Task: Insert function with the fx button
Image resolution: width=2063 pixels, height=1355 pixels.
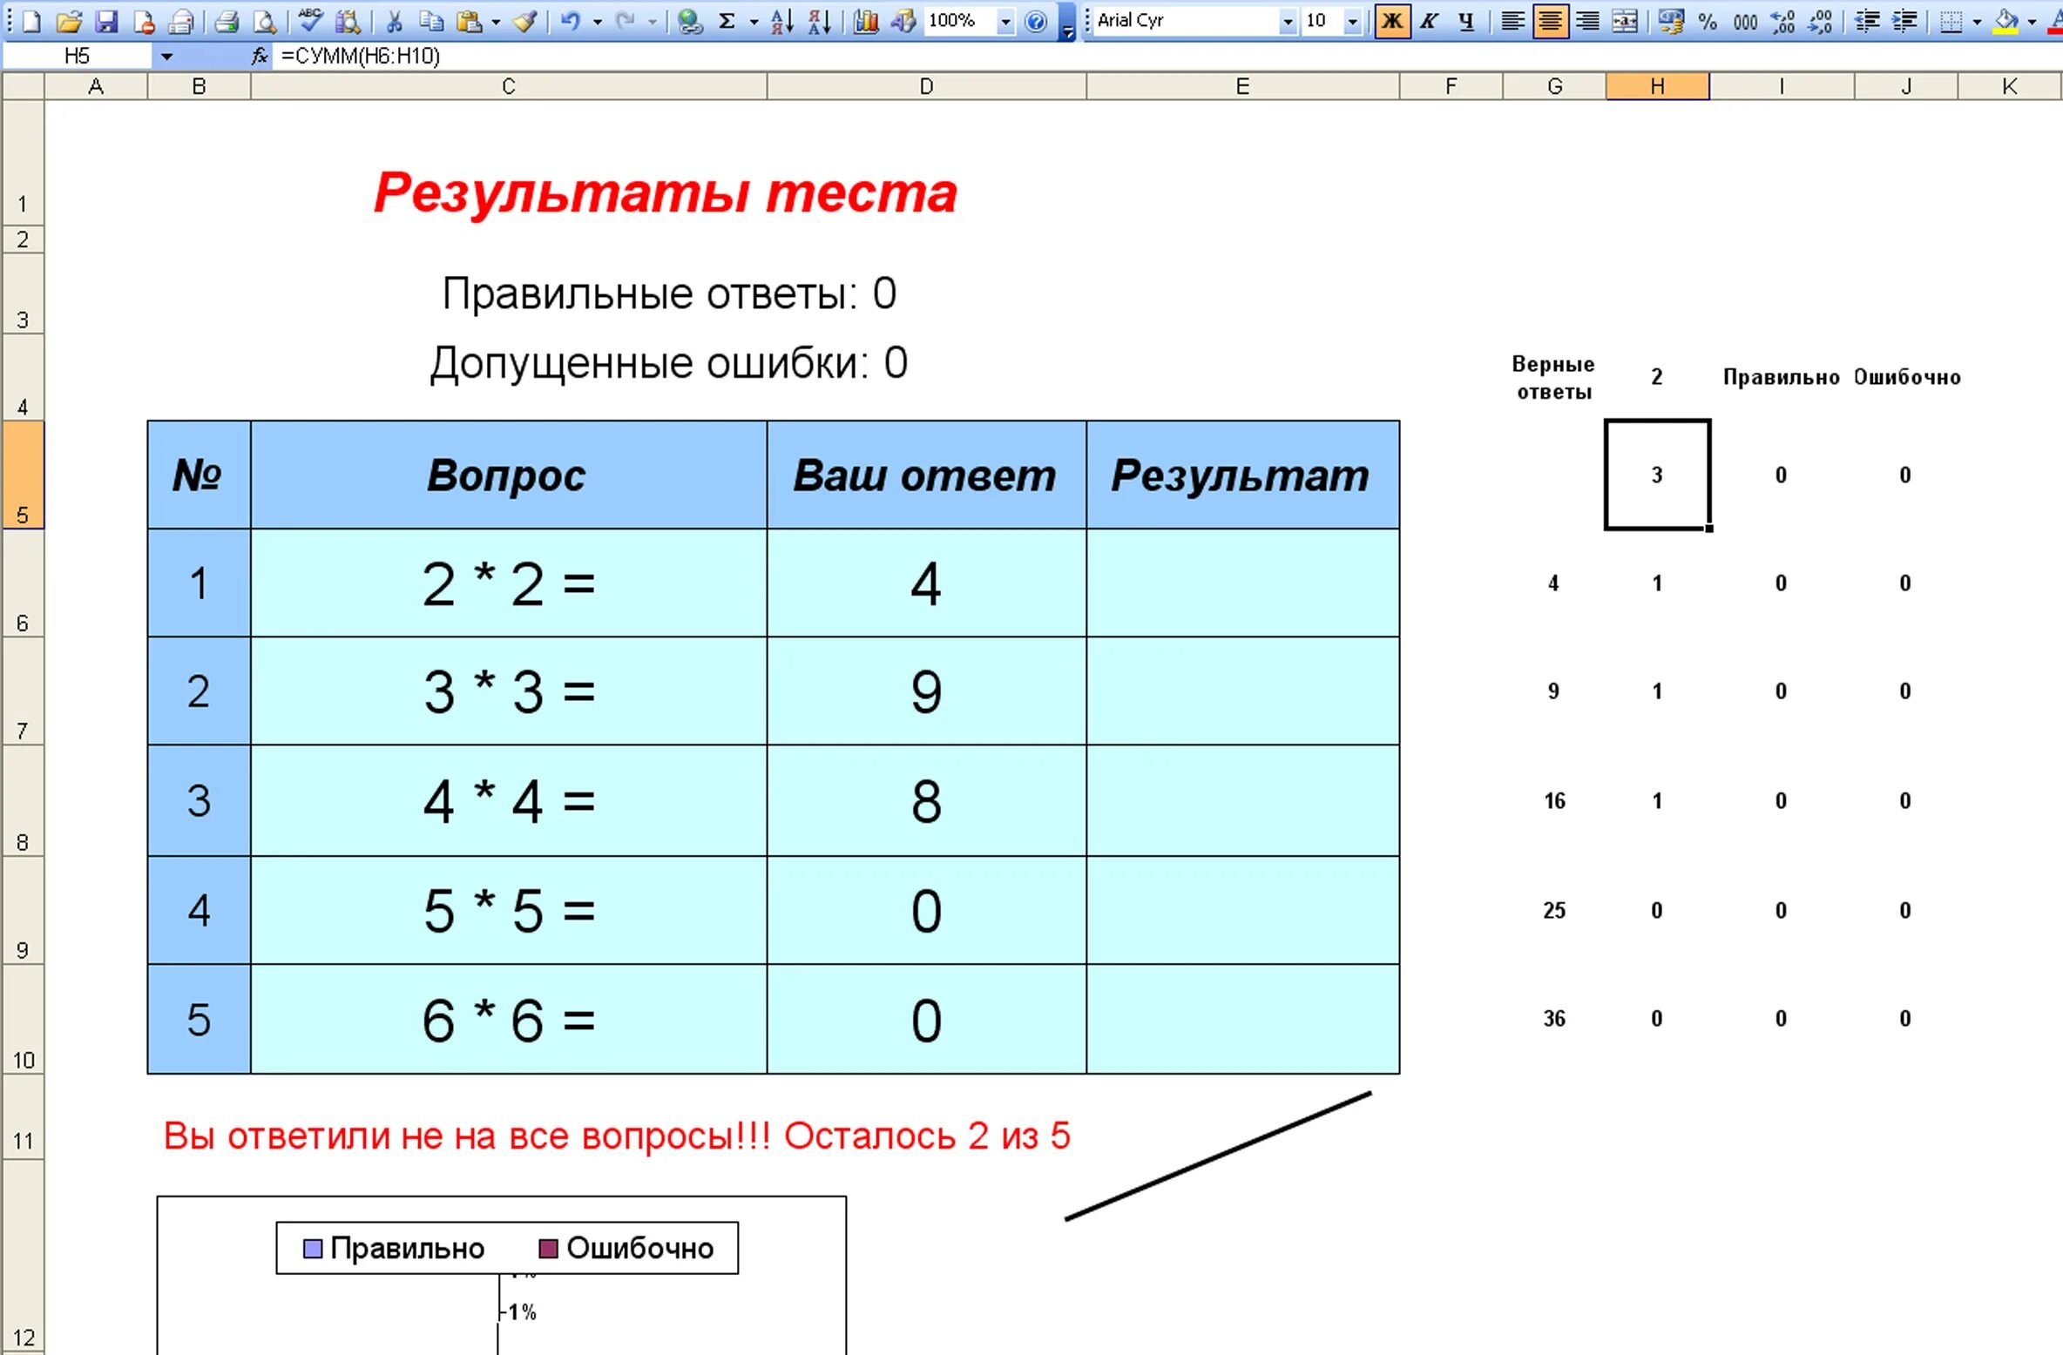Action: point(259,57)
